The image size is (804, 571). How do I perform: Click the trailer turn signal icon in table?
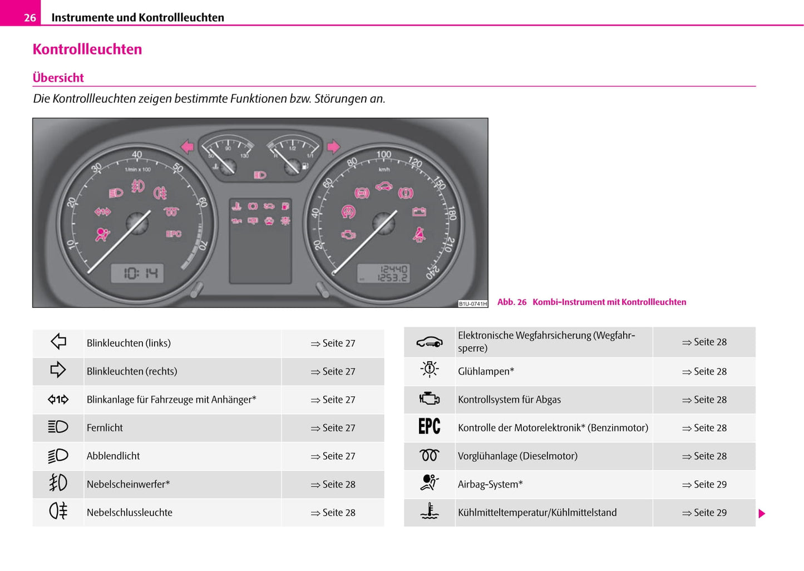(58, 399)
